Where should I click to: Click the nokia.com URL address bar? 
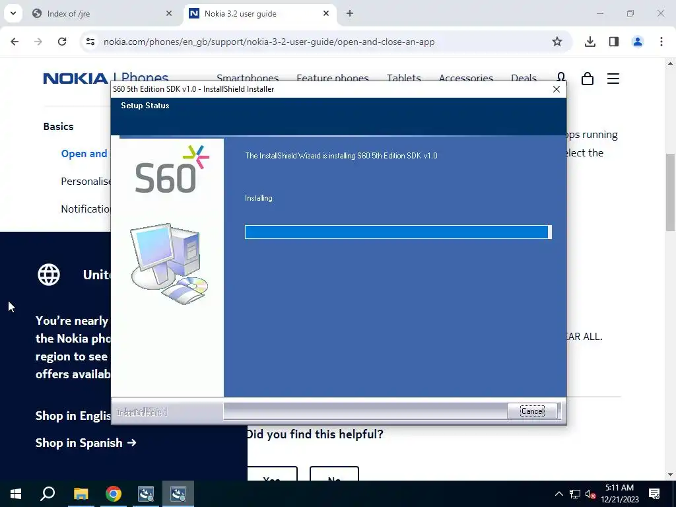269,42
